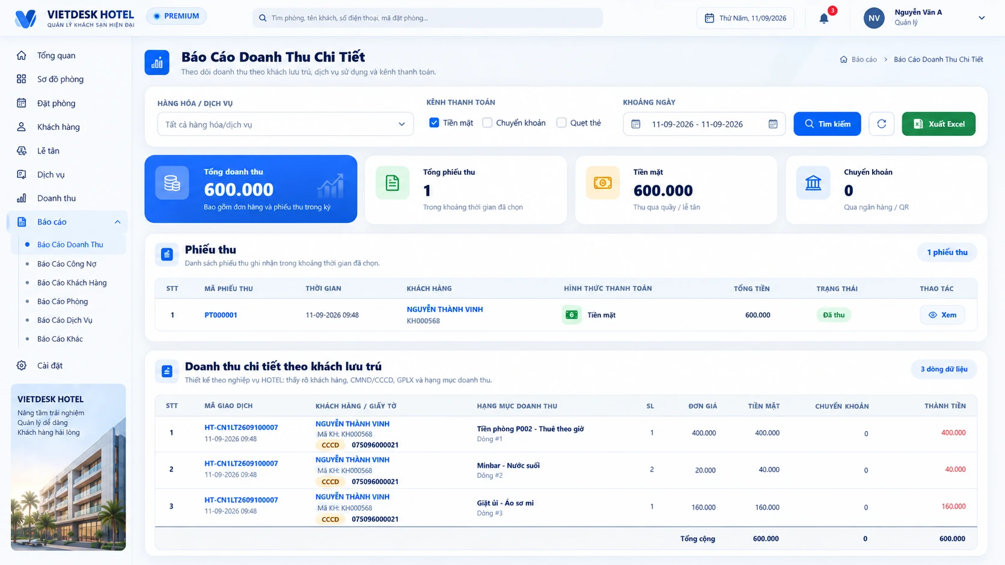Click the notification bell icon
1005x565 pixels.
(823, 18)
